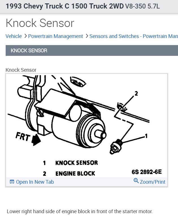Open the Powertrain Management breadcrumb link
The width and height of the screenshot is (178, 220).
(x=55, y=36)
